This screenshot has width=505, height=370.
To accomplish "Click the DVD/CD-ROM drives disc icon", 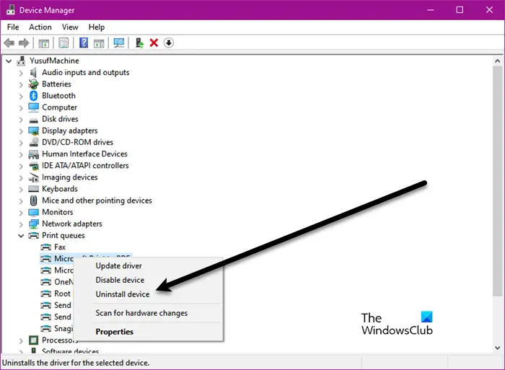I will tap(34, 142).
